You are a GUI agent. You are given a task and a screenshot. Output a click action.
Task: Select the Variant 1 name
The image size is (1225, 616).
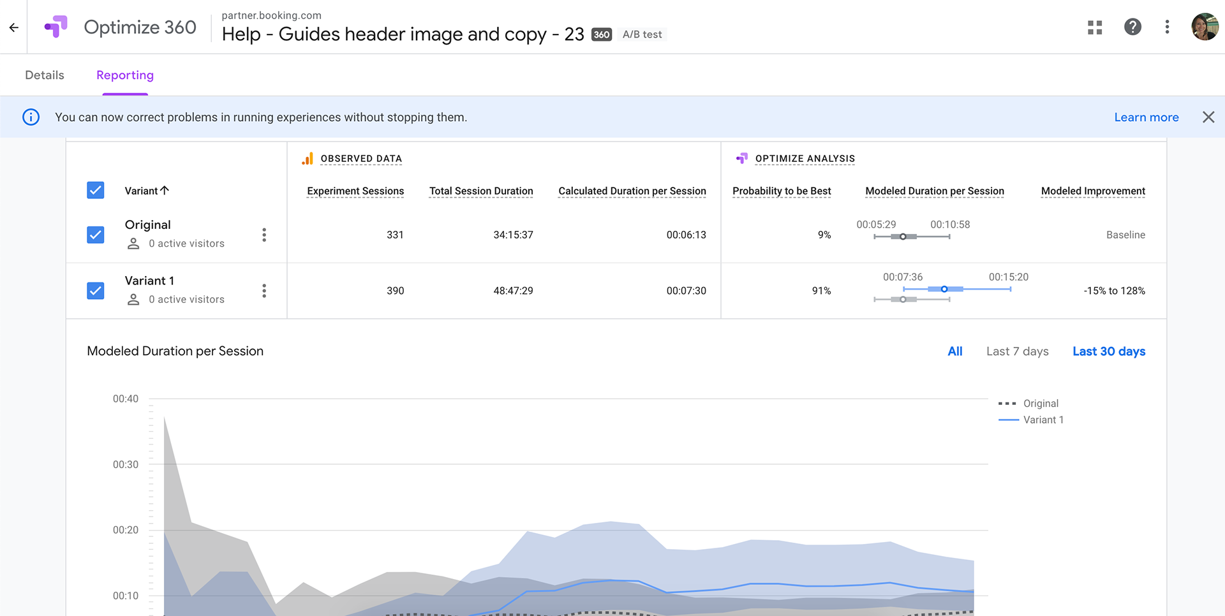click(x=149, y=281)
